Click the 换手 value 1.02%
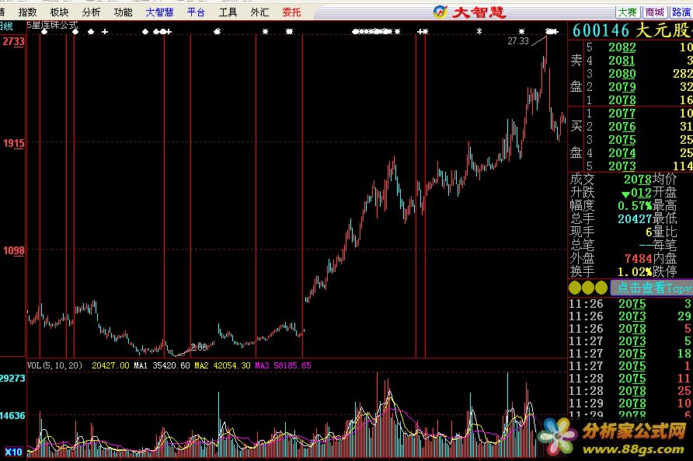Viewport: 693px width, 461px height. (x=635, y=271)
